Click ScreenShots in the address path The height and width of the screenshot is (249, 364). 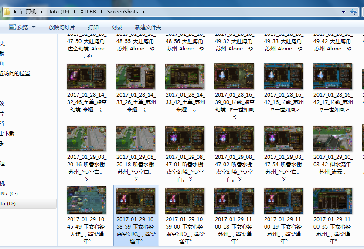pyautogui.click(x=122, y=12)
